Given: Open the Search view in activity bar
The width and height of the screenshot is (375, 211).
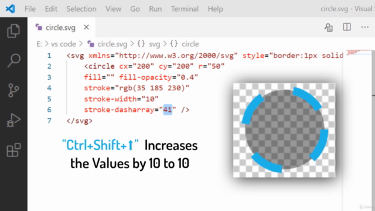Looking at the screenshot, I should click(13, 60).
